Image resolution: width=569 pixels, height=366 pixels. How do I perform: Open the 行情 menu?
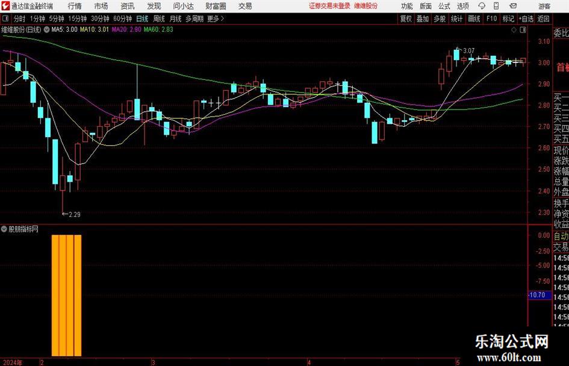75,6
